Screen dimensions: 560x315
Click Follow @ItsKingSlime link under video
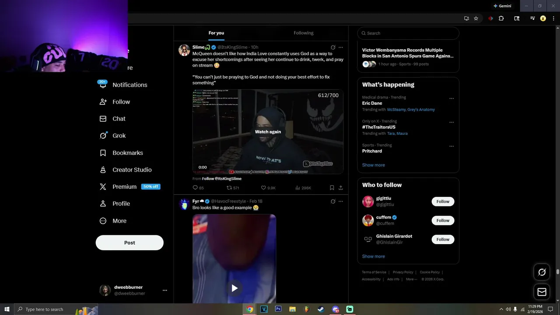point(222,178)
